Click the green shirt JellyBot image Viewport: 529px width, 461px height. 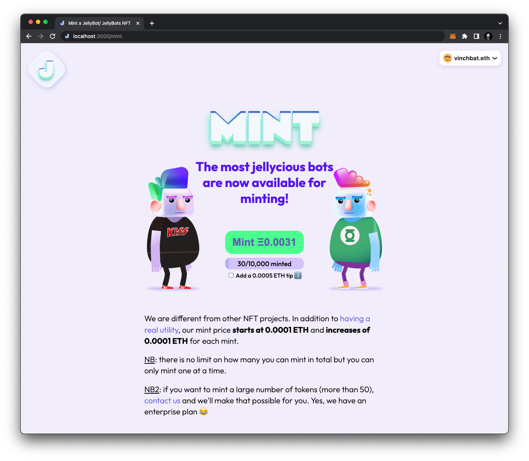tap(356, 229)
